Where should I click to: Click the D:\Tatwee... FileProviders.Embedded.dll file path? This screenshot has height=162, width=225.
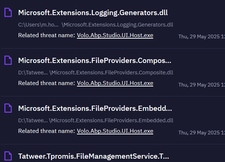pos(95,120)
